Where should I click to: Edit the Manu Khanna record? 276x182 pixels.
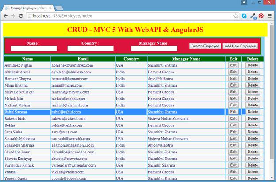(x=234, y=85)
